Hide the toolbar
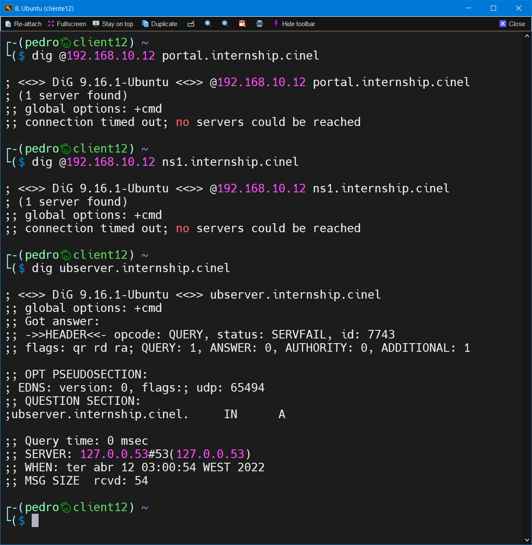Image resolution: width=532 pixels, height=545 pixels. point(294,24)
